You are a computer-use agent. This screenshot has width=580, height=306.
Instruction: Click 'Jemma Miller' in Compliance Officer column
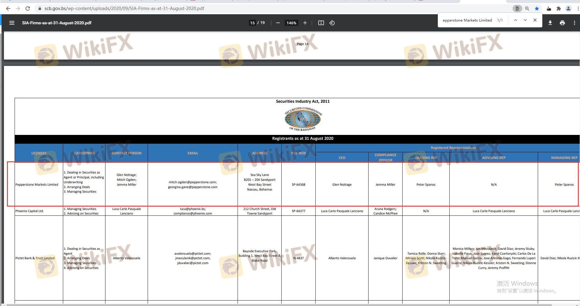(x=385, y=184)
